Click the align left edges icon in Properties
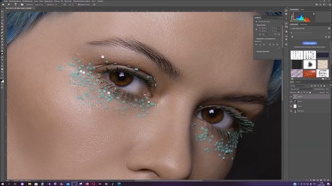332x186 pixels. coord(256,44)
